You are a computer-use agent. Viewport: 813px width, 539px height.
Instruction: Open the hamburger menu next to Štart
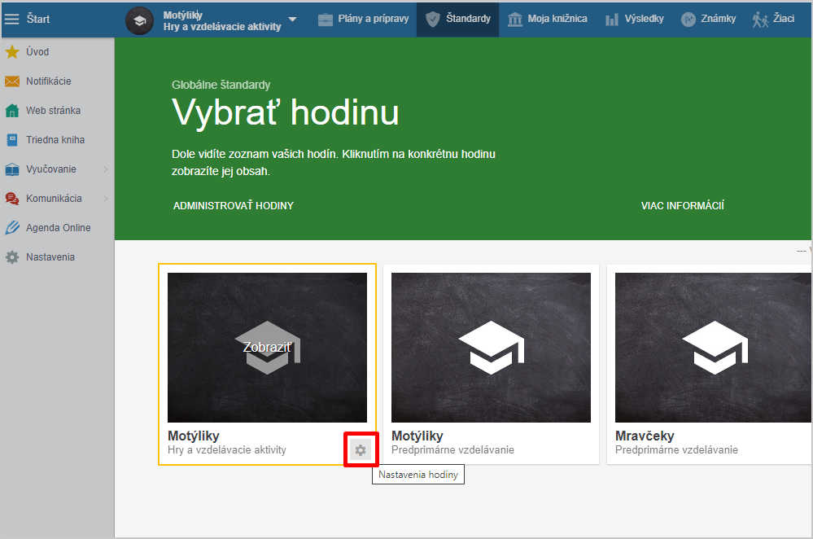tap(11, 20)
